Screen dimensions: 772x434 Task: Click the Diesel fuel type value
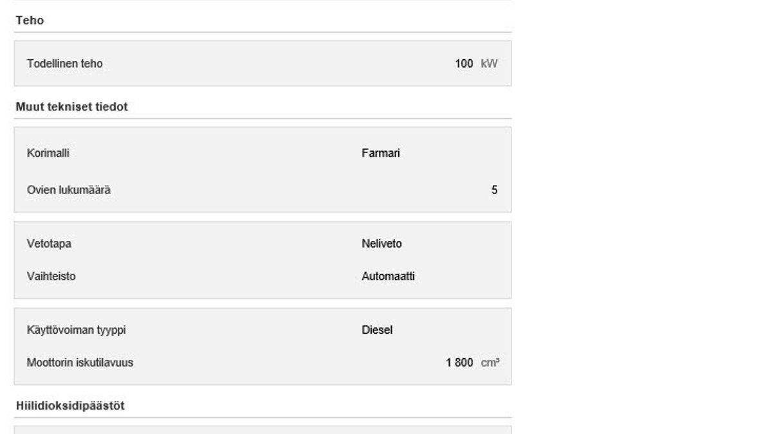(377, 330)
